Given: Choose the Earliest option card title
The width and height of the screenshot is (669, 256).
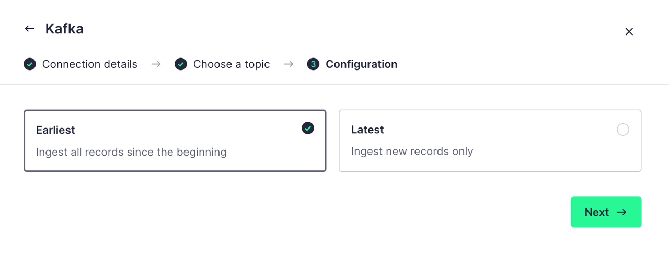Looking at the screenshot, I should 55,130.
